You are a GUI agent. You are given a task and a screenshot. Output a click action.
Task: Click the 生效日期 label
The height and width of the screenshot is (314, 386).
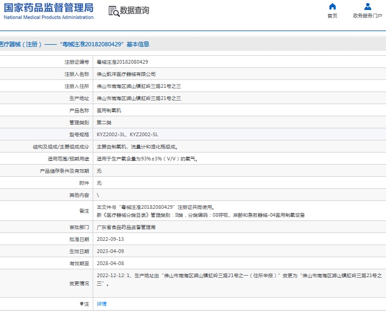pos(80,251)
